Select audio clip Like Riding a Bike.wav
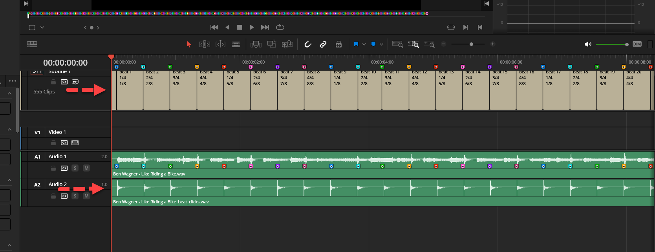The image size is (655, 252). click(383, 165)
